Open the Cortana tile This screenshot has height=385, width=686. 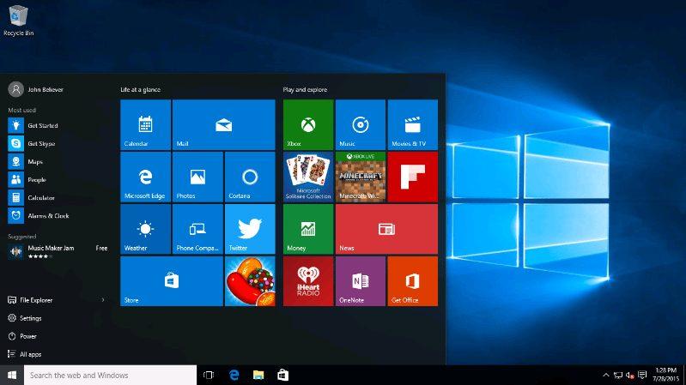click(249, 177)
